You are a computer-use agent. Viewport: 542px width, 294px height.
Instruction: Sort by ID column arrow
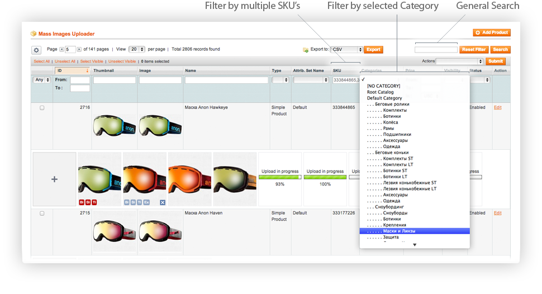[87, 70]
